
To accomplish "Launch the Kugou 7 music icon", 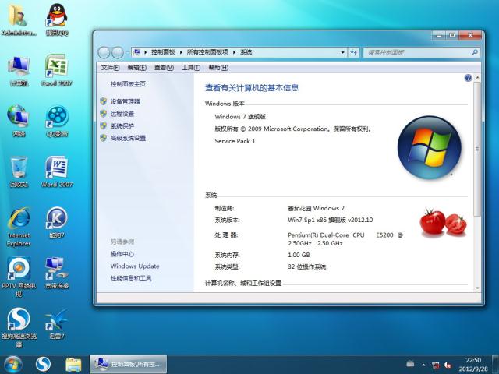I will click(57, 223).
